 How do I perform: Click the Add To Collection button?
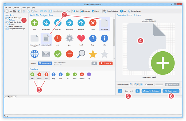pos(151,91)
